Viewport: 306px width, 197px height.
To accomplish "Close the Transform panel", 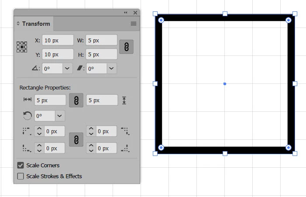I will coord(135,13).
